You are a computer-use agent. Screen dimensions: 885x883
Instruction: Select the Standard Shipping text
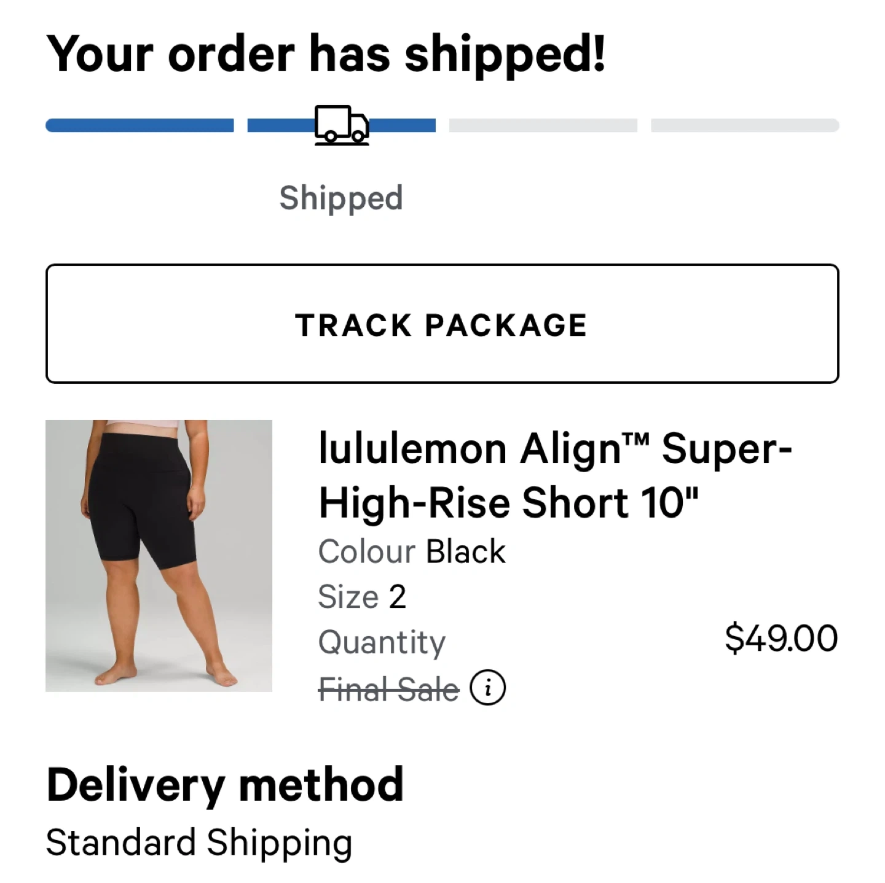pyautogui.click(x=199, y=842)
